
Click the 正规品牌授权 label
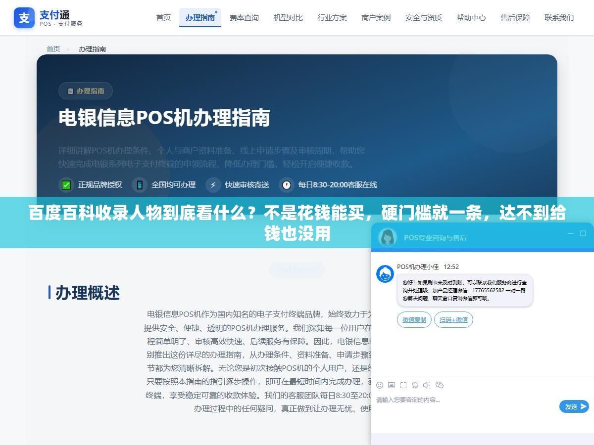tap(100, 184)
